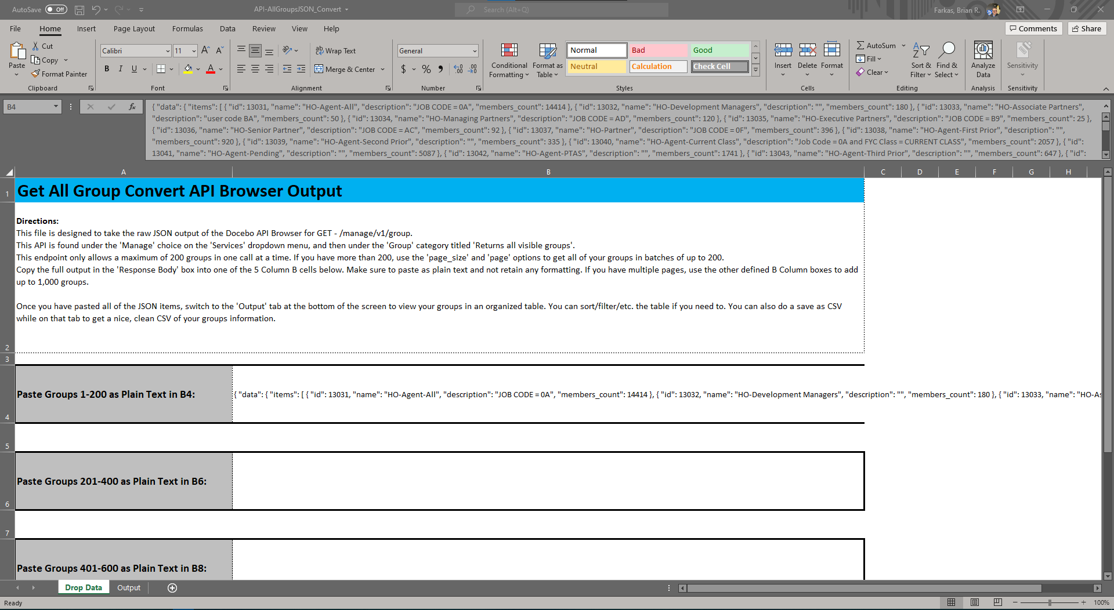Click the Fill button
The height and width of the screenshot is (610, 1114).
coord(868,59)
